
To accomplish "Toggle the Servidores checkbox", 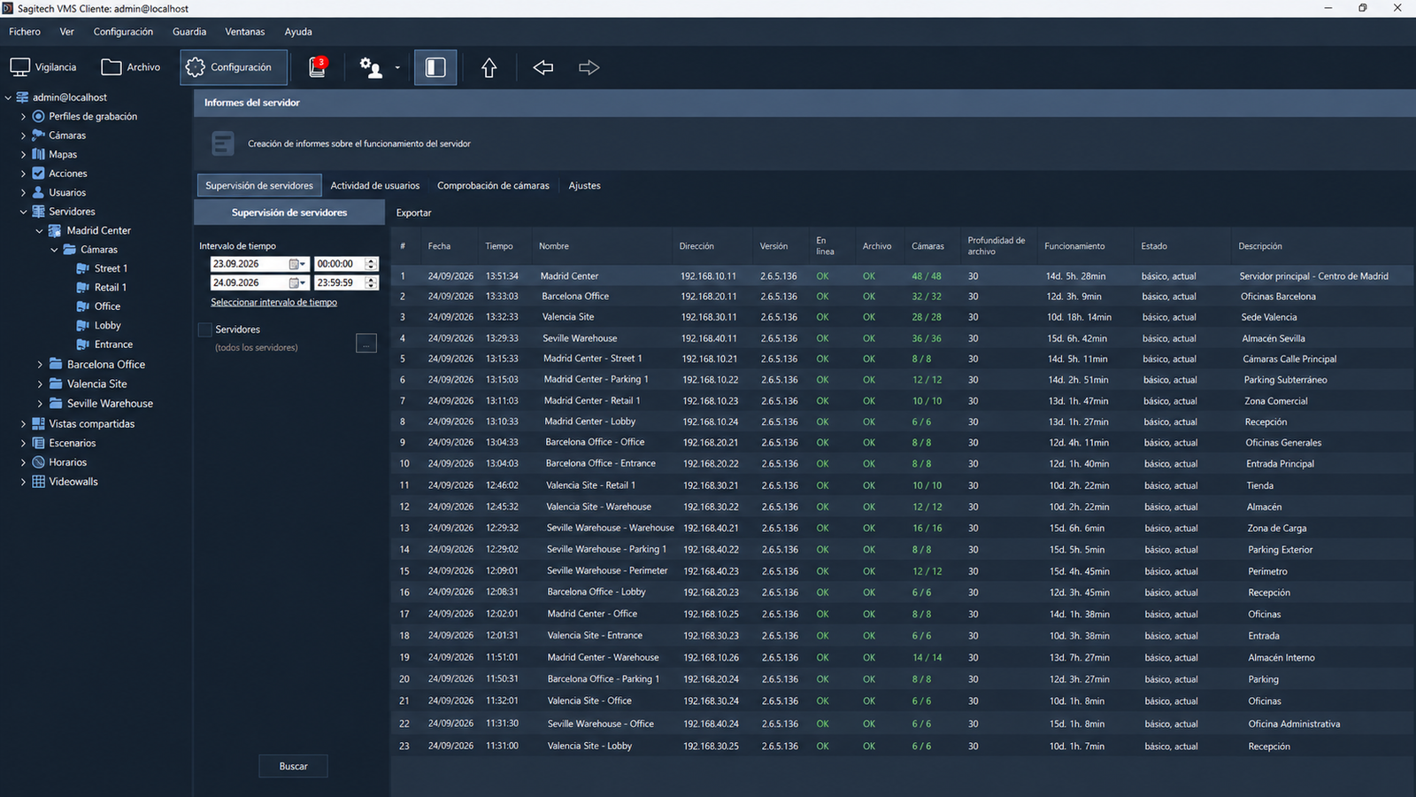I will 205,329.
